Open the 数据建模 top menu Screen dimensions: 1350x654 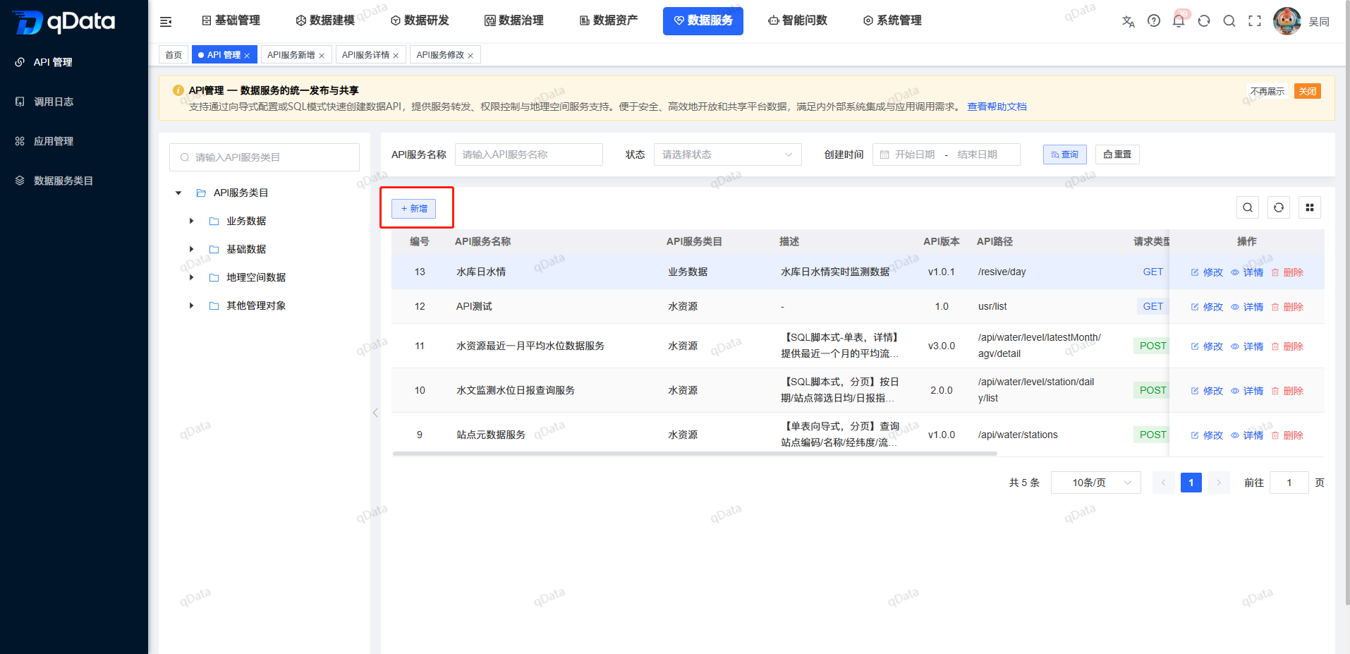pos(325,20)
